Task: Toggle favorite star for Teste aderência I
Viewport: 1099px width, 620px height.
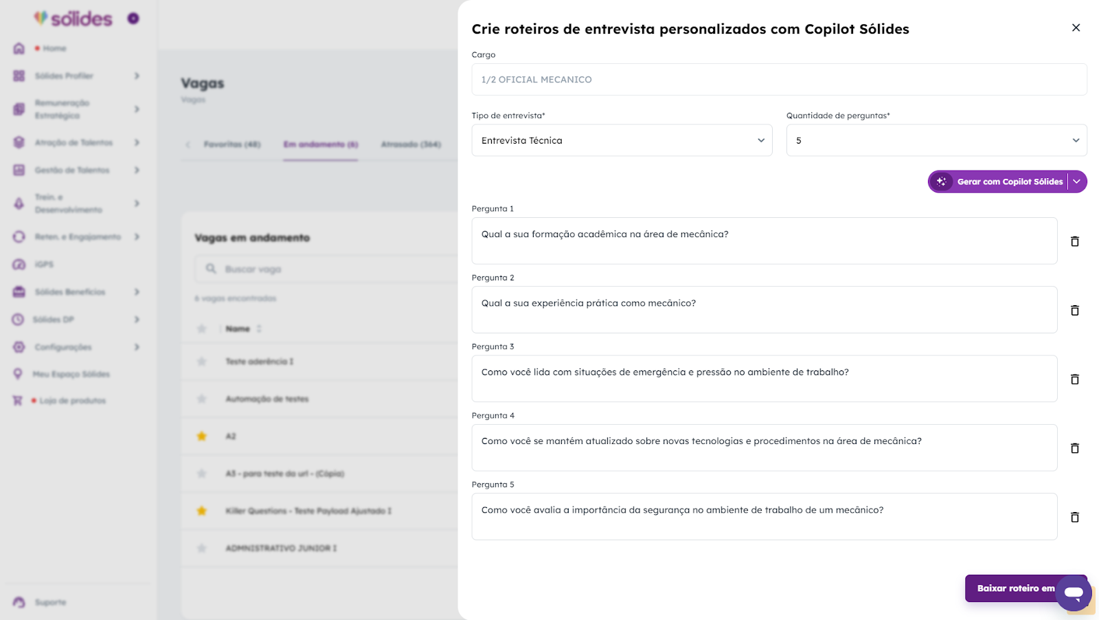Action: click(202, 361)
